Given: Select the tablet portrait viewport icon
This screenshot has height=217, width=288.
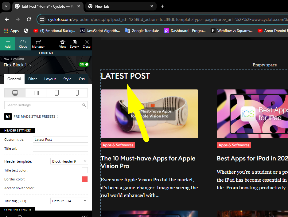Looking at the screenshot, I should [x=56, y=93].
